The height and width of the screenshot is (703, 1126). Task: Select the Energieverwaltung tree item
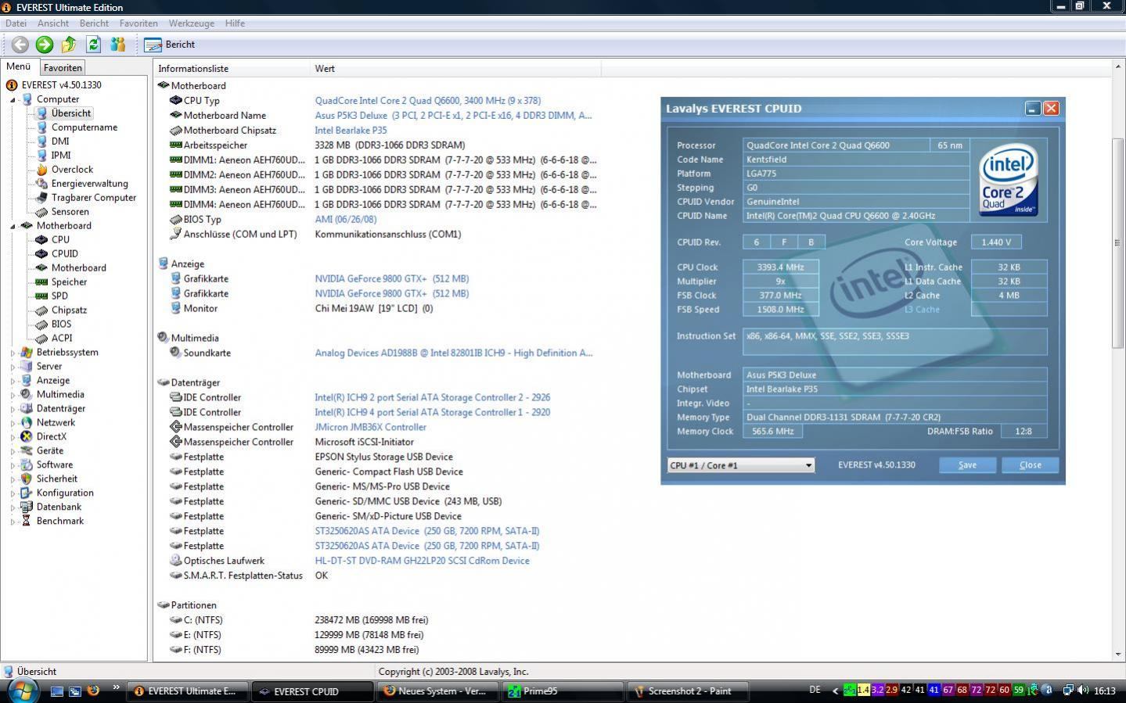[89, 184]
